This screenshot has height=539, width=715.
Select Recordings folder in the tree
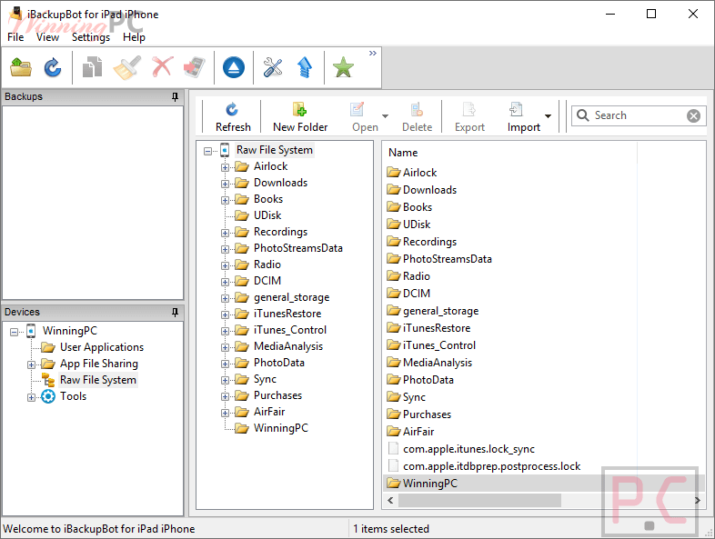[x=280, y=232]
